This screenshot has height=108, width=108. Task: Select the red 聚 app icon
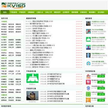coord(88,82)
